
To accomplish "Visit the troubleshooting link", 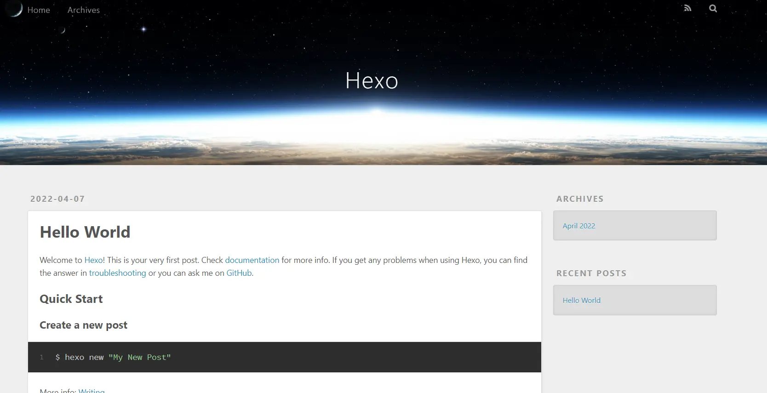I will tap(117, 273).
